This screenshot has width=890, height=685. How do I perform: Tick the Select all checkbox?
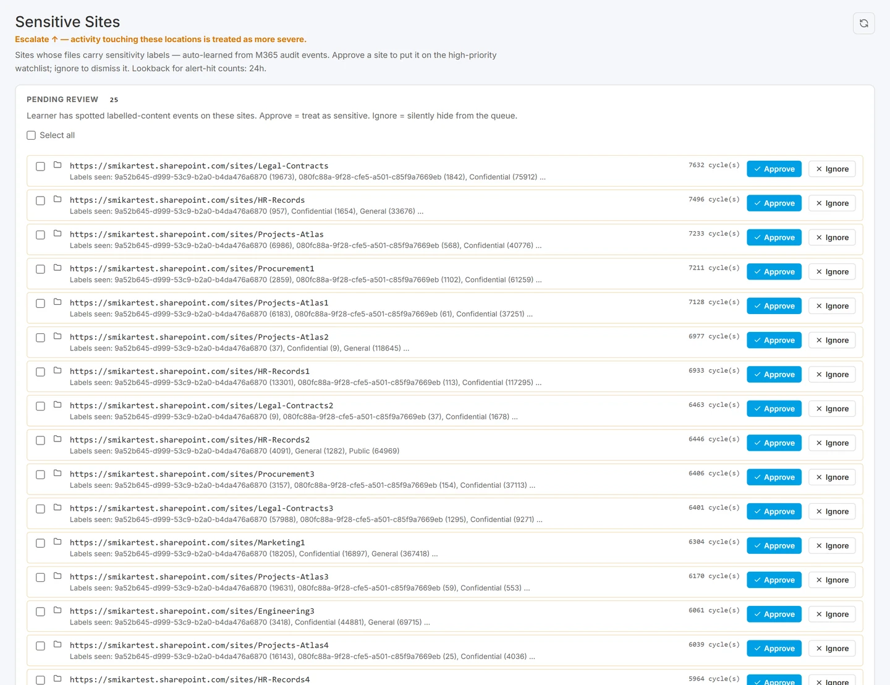click(31, 135)
